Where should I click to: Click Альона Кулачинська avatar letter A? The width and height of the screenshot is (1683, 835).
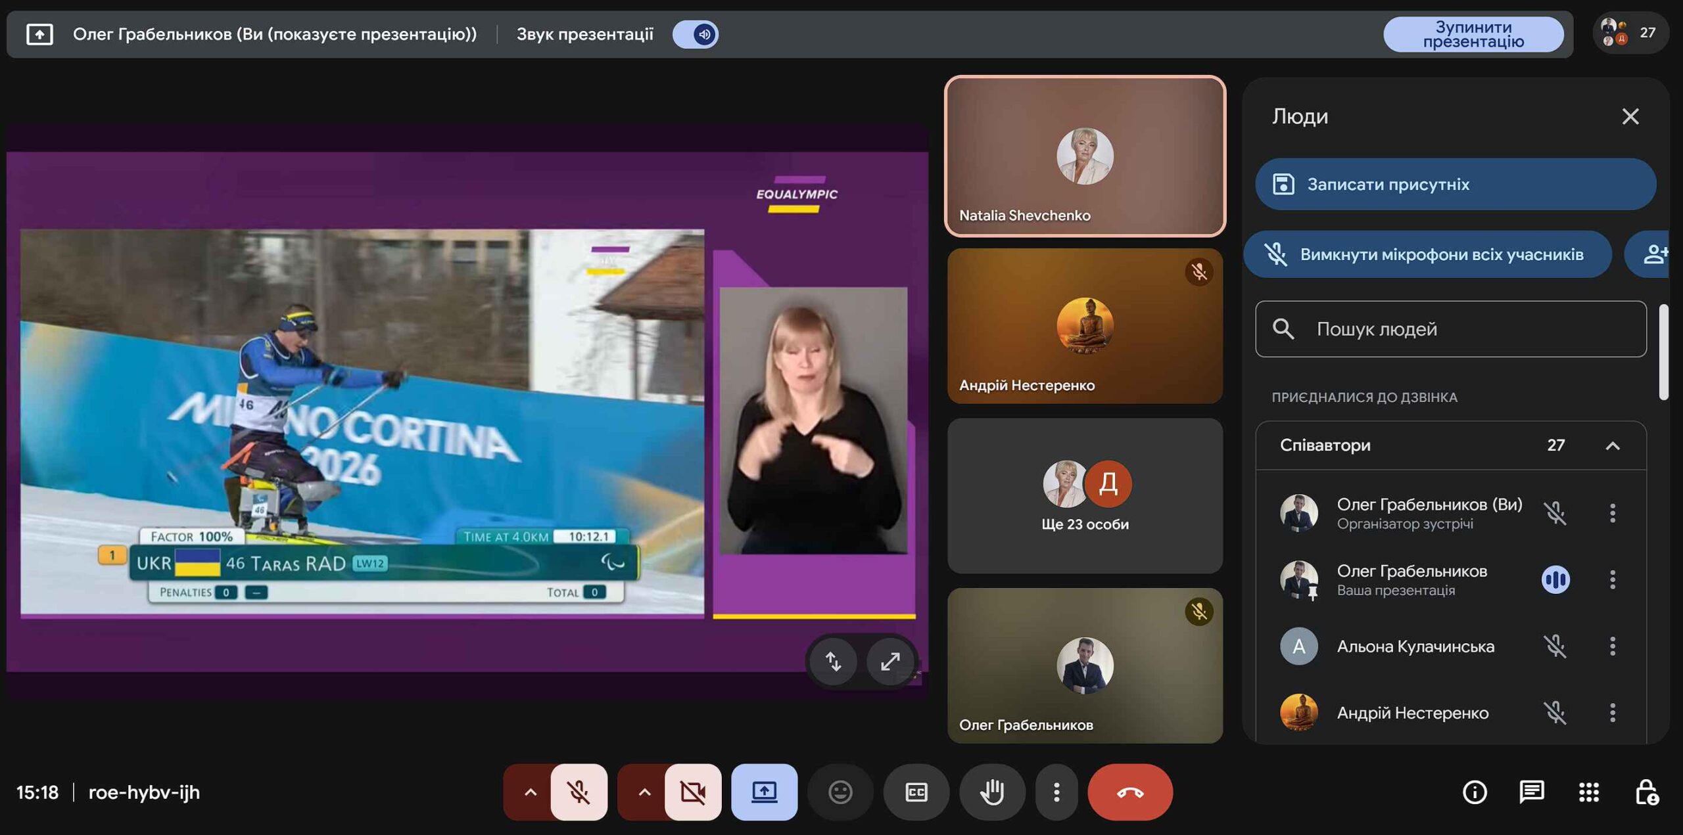click(1298, 646)
